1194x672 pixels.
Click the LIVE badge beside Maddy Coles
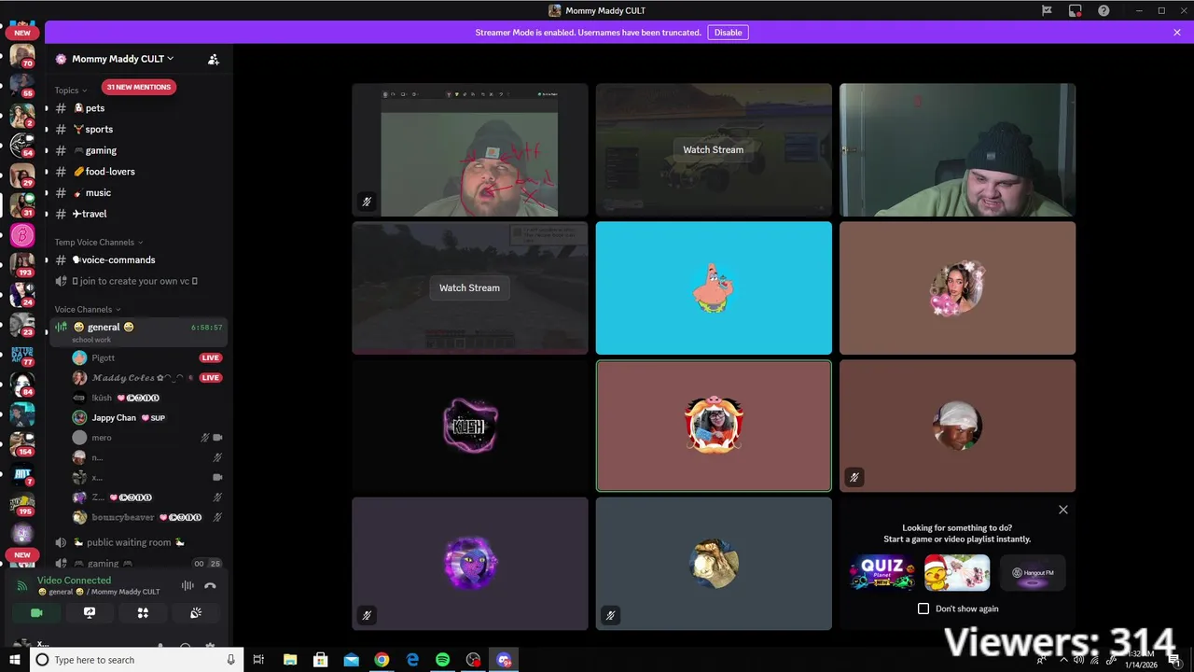tap(211, 378)
